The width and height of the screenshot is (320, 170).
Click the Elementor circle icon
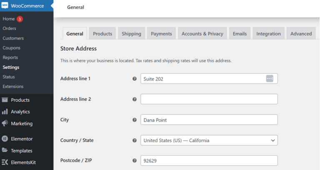[5, 139]
